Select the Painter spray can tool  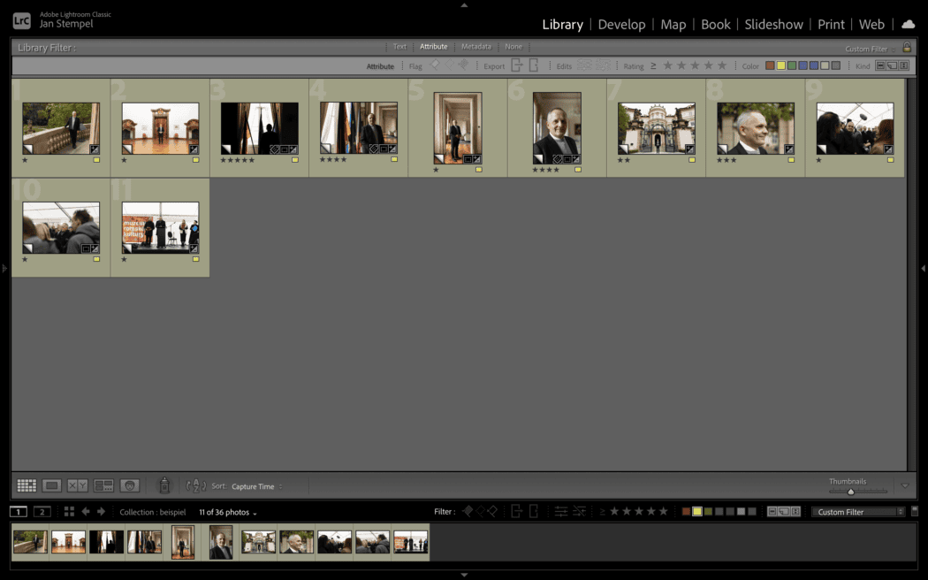(x=164, y=485)
